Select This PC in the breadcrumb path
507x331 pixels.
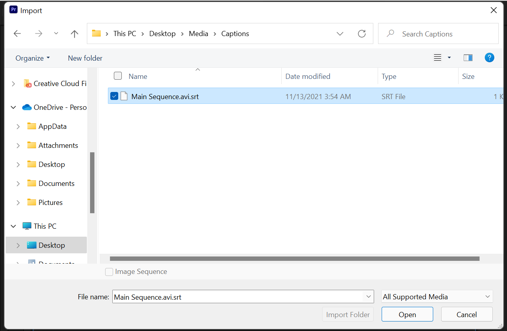pyautogui.click(x=125, y=34)
